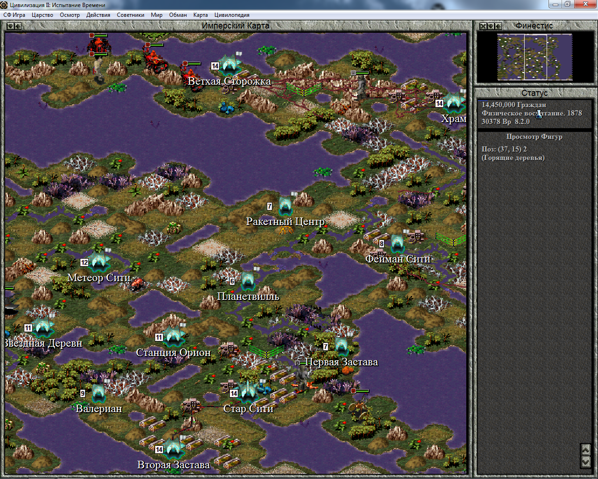This screenshot has width=598, height=479.
Task: Open the СФ Игра menu
Action: pos(14,15)
